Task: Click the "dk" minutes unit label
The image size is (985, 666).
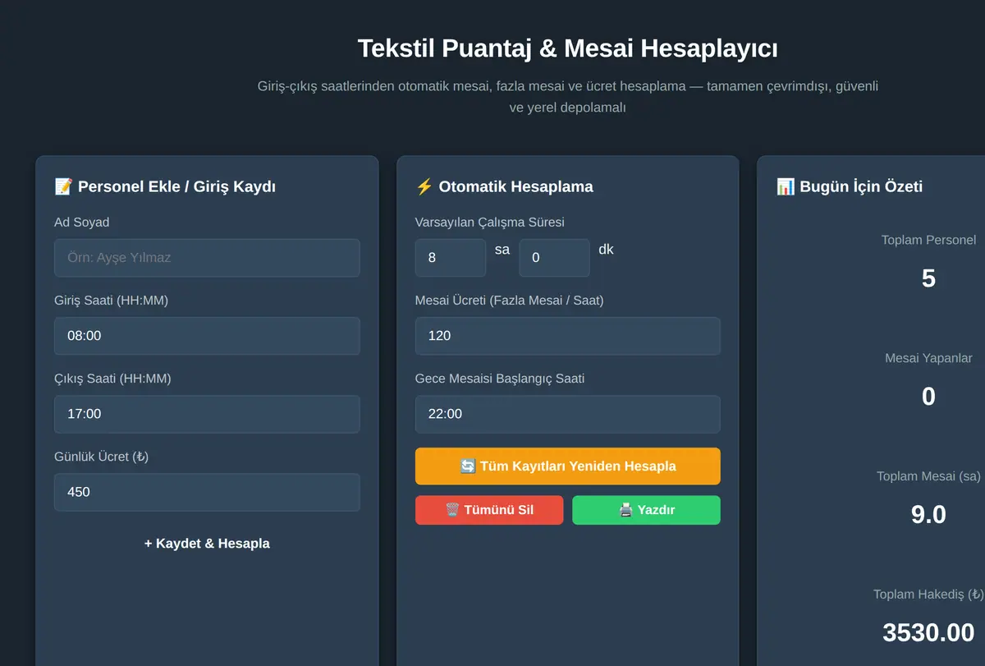Action: point(606,250)
